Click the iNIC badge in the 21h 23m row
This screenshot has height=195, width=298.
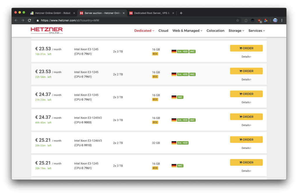coord(180,97)
